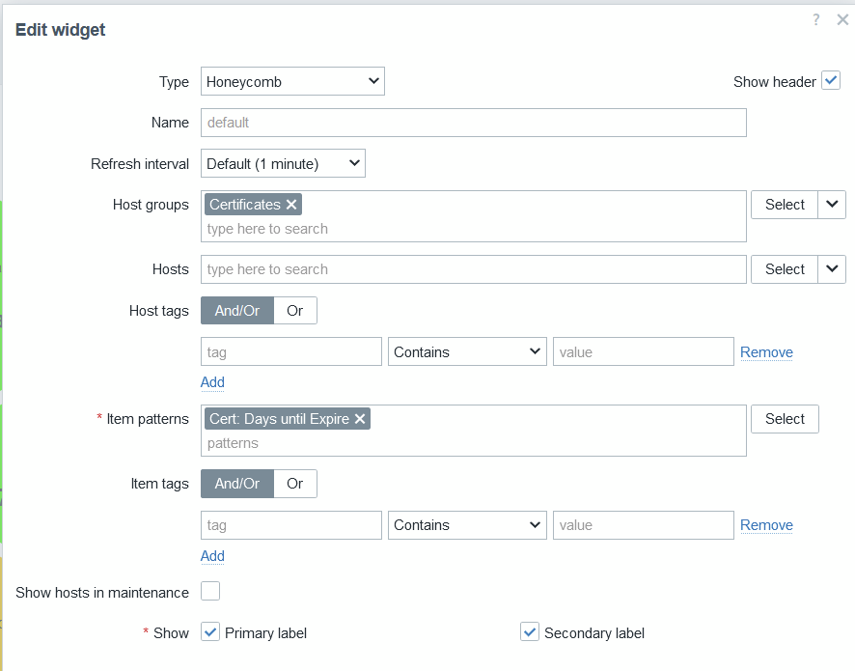Uncheck the Primary label checkbox
Viewport: 855px width, 671px height.
210,632
